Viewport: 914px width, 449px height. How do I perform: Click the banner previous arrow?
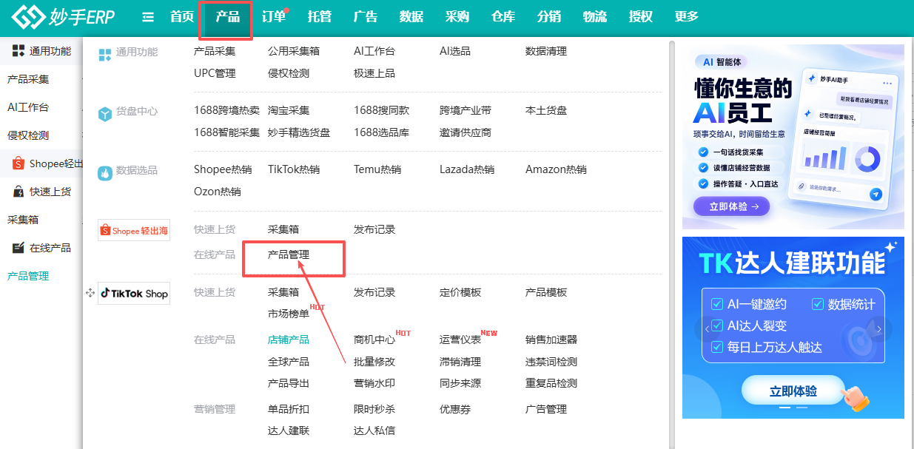click(707, 329)
